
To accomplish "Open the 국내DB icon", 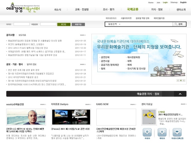I will coord(147,134).
